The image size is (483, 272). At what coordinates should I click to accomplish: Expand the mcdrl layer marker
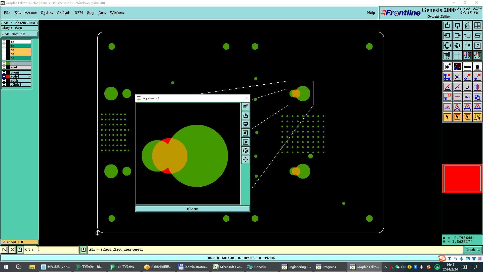pos(30,77)
